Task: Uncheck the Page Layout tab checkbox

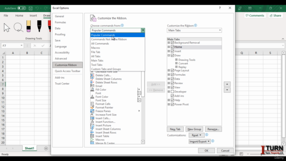Action: coord(172,71)
